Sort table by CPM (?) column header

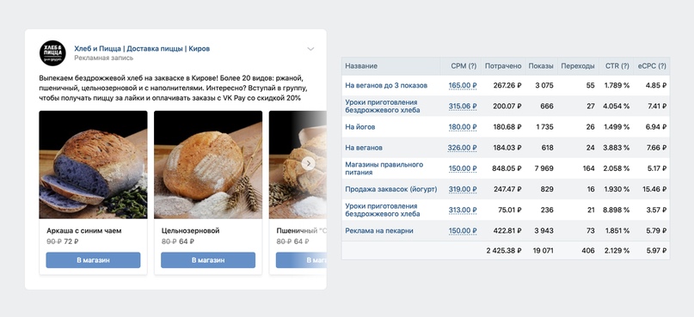point(464,66)
